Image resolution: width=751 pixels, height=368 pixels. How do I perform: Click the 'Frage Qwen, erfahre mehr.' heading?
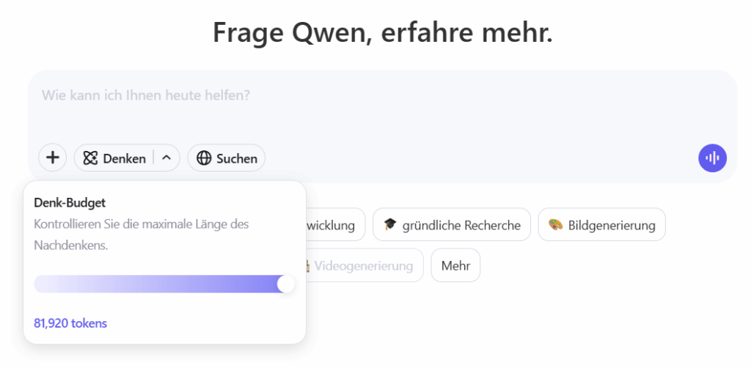tap(382, 32)
